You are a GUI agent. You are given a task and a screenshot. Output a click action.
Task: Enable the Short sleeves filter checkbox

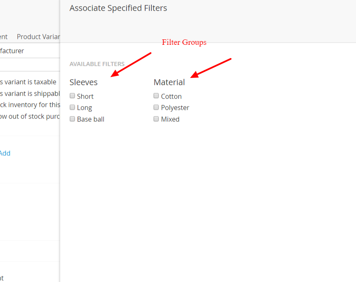(x=72, y=95)
